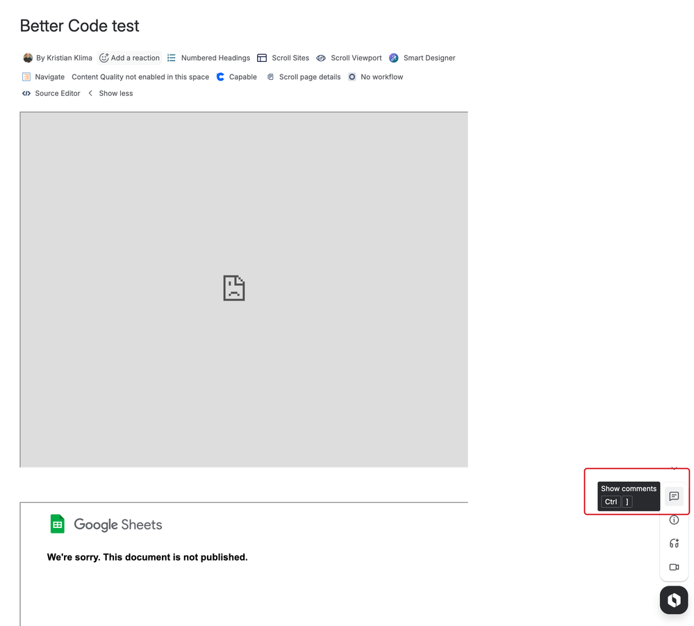Click the broken image placeholder
Image resolution: width=694 pixels, height=626 pixels.
(233, 288)
